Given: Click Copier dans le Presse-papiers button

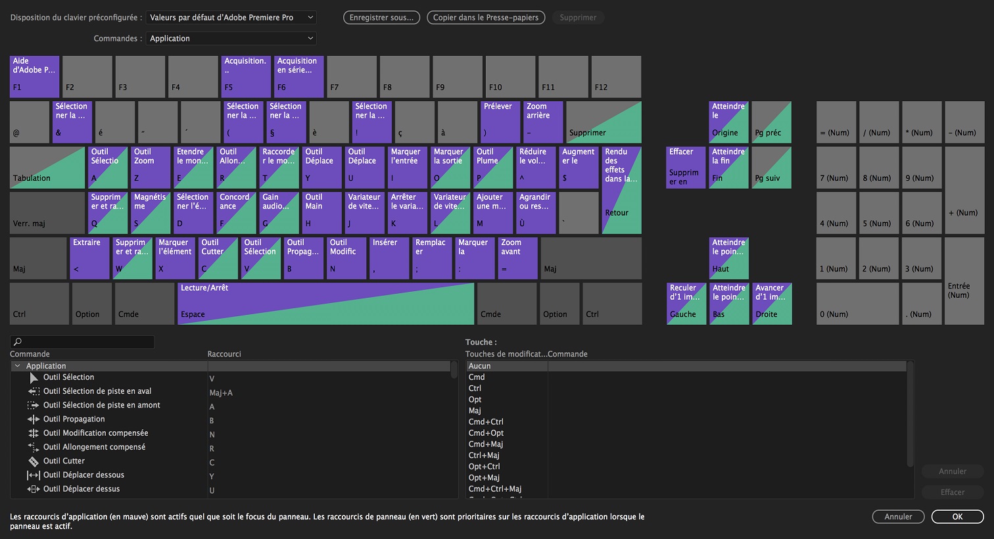Looking at the screenshot, I should 486,18.
